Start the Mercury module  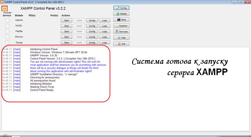[x=67, y=37]
